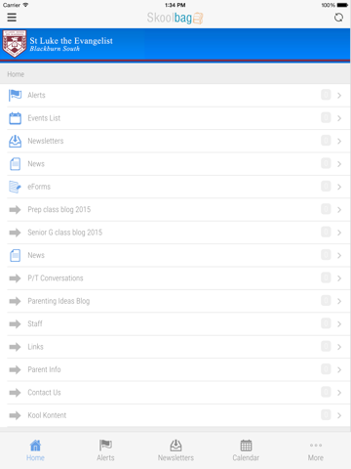Image resolution: width=351 pixels, height=469 pixels.
Task: Tap the 'P/T Conversations' label
Action: 56,278
